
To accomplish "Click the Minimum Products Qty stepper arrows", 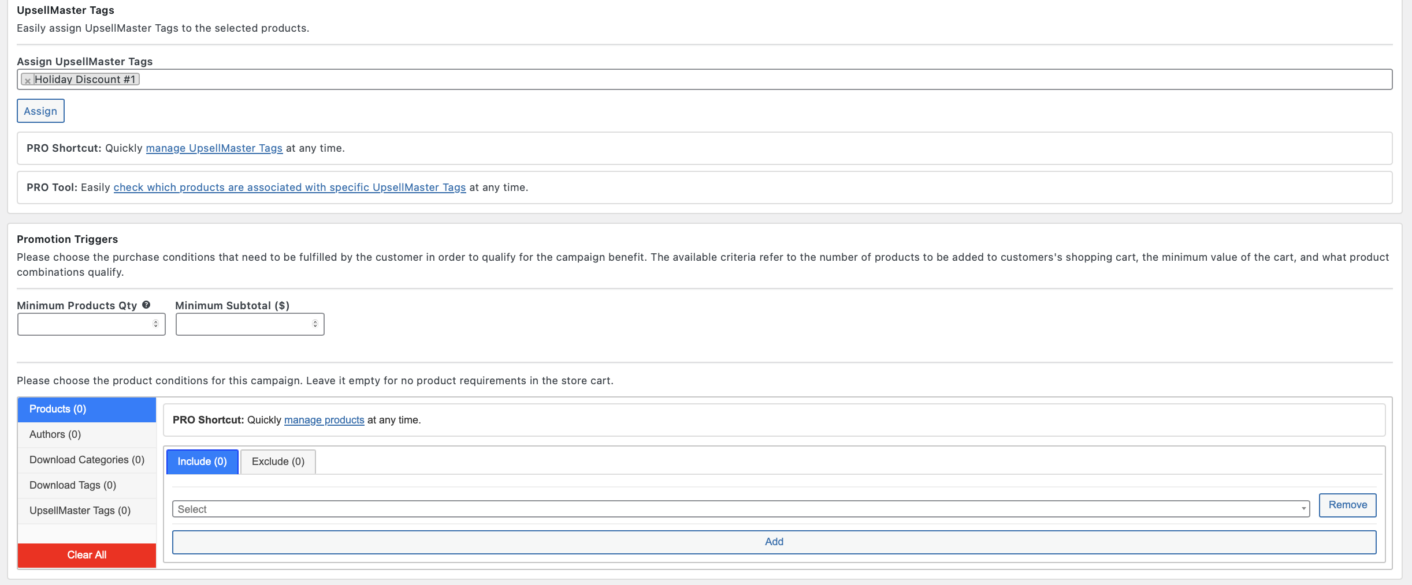I will [x=155, y=324].
